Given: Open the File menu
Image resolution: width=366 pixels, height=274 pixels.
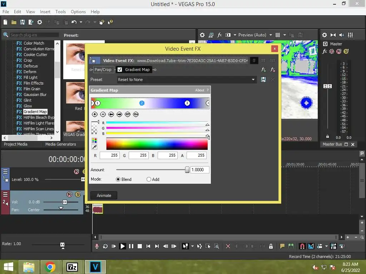Looking at the screenshot, I should click(6, 12).
